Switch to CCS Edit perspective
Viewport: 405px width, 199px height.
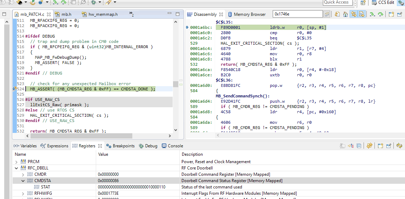coord(382,2)
